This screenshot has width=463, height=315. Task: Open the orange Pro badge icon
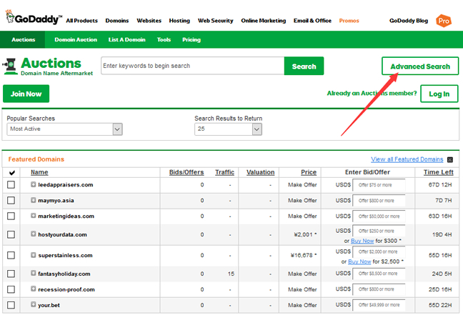(x=444, y=21)
